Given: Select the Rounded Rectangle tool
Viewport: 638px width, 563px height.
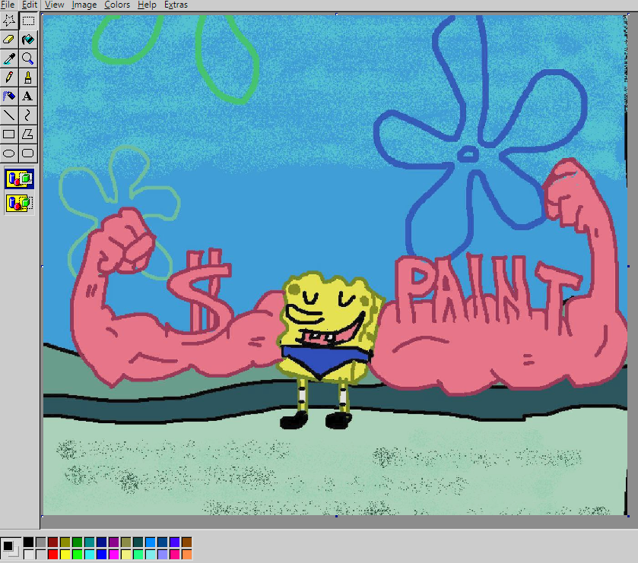Looking at the screenshot, I should point(27,153).
